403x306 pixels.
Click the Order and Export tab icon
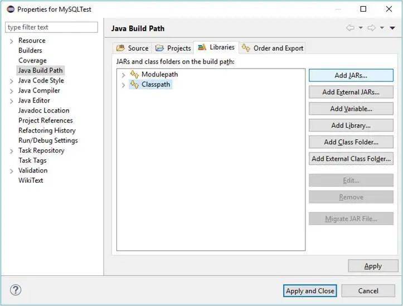[246, 48]
